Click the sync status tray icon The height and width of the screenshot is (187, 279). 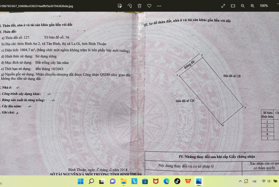[246, 181]
